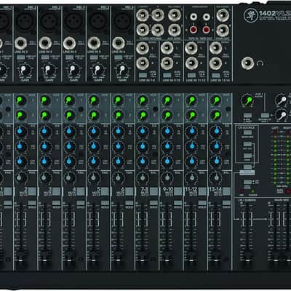Viewport: 291px width, 291px height.
Task: Click the channel 7-8 LOW EQ blue knob
Action: (x=143, y=161)
